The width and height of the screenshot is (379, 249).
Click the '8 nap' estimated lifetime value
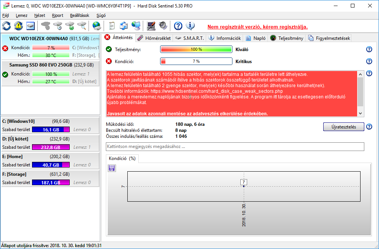click(181, 130)
